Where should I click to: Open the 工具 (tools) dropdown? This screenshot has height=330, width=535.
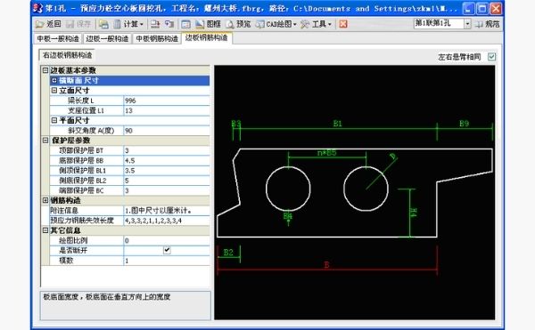tap(316, 24)
